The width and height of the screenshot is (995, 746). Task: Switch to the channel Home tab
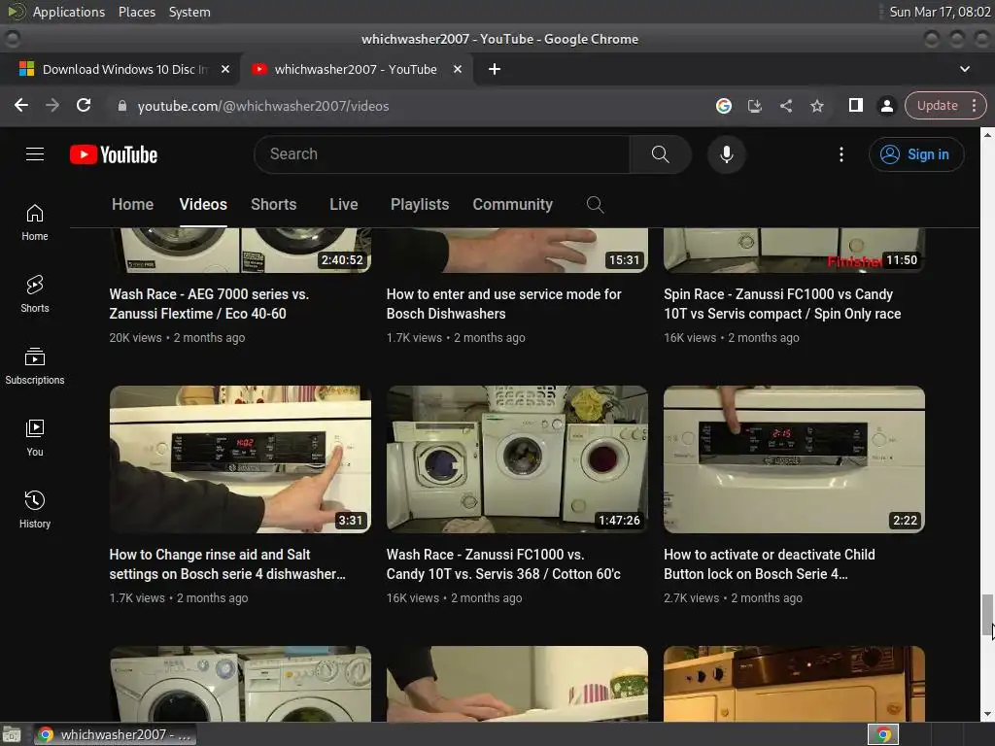tap(132, 204)
